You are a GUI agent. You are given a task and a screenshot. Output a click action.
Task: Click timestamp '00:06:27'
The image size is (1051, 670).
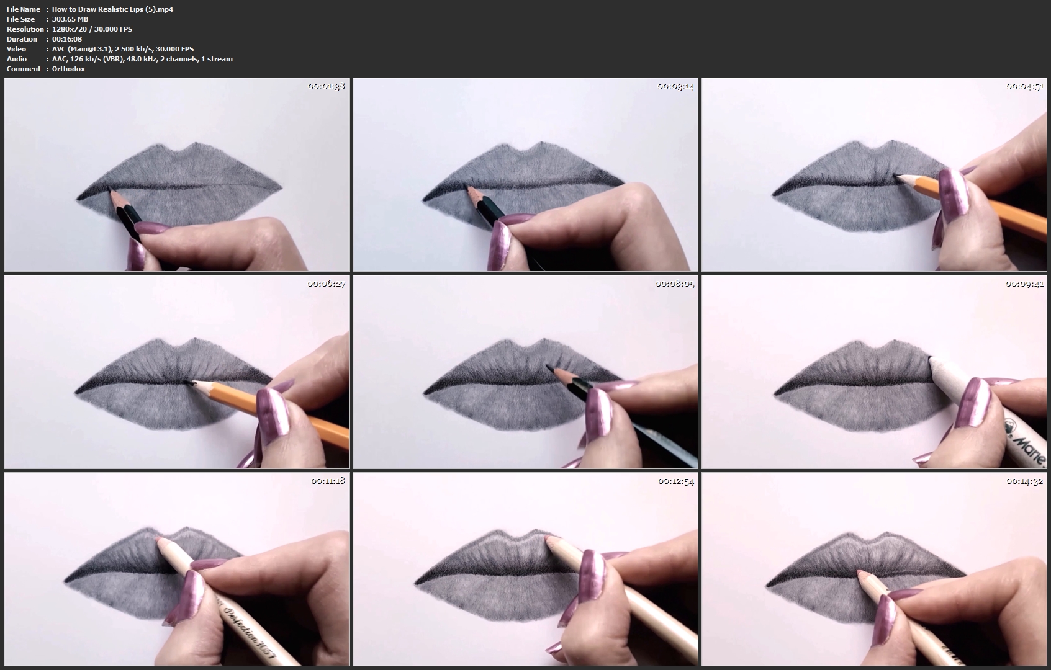coord(327,284)
